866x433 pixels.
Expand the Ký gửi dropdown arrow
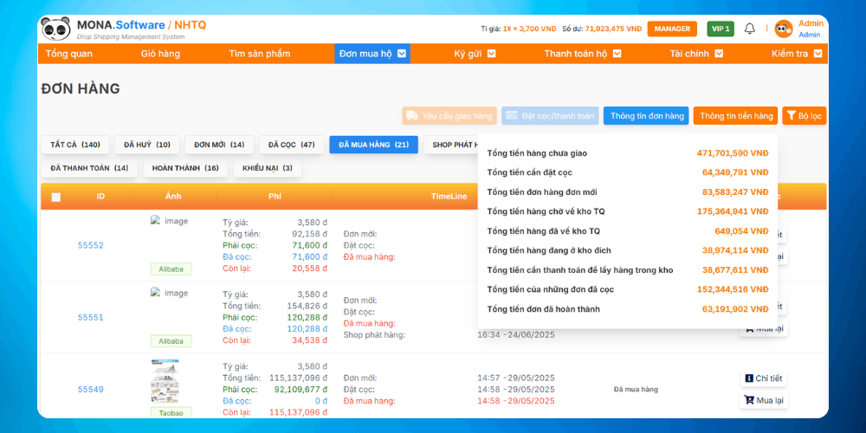tap(491, 54)
